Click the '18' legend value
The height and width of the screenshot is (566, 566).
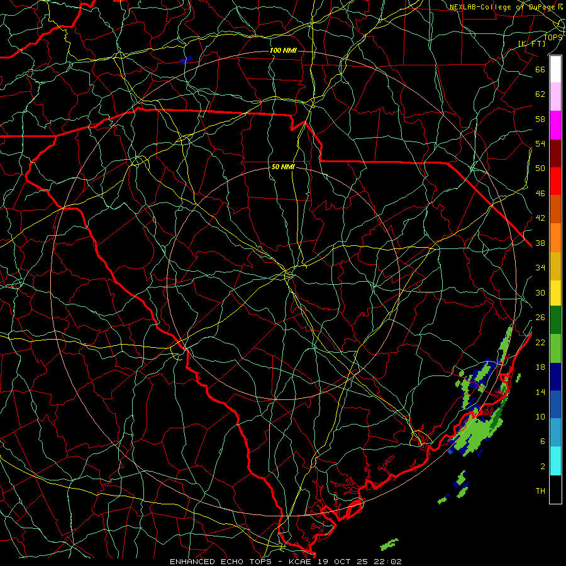point(540,367)
